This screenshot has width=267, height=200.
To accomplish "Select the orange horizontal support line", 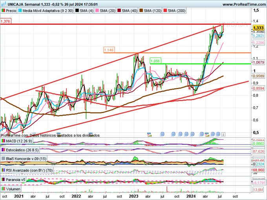I will [177, 53].
